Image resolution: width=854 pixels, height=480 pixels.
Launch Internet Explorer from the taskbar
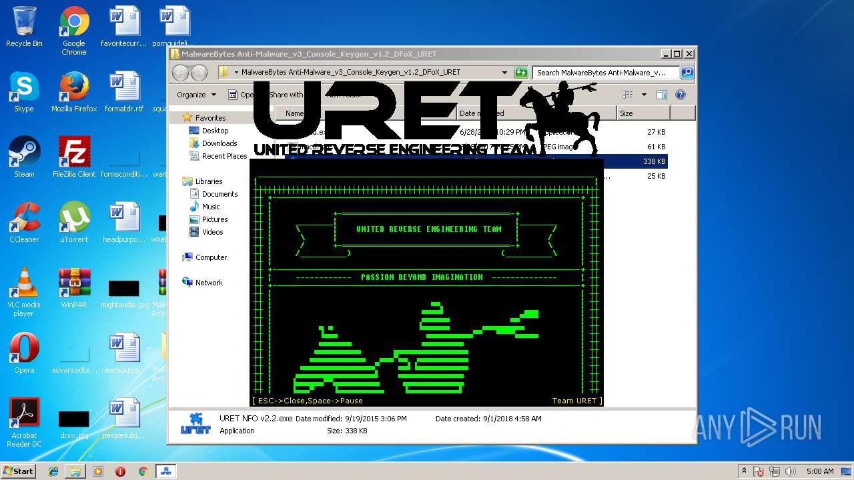pos(53,471)
